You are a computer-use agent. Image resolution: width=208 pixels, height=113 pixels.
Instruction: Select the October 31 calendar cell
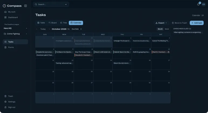[161, 87]
